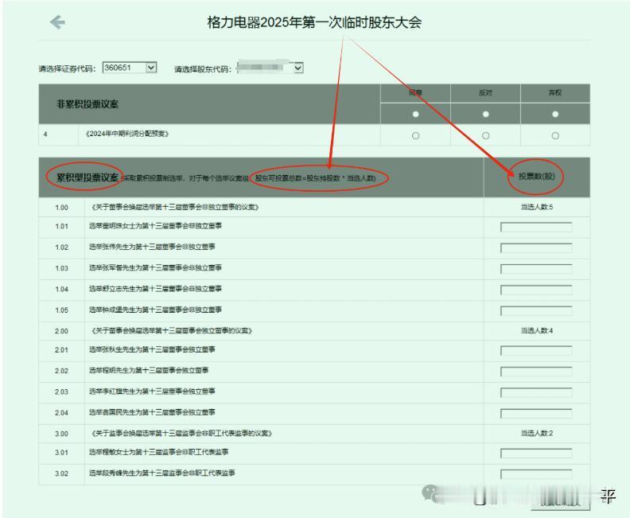Click the votes input for 2.02 程明

point(536,372)
